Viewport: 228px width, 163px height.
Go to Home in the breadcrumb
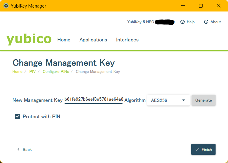pyautogui.click(x=17, y=71)
